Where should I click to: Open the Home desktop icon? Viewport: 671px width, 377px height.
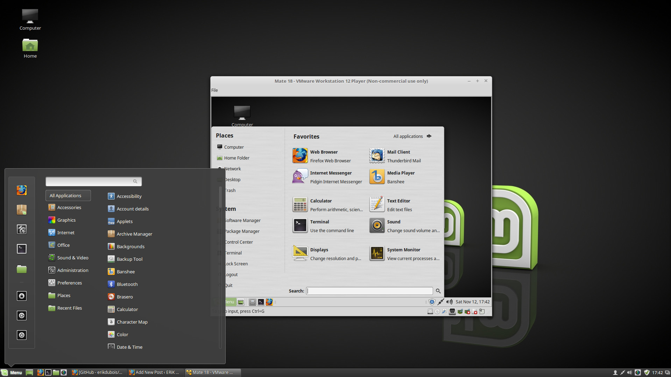[x=30, y=48]
